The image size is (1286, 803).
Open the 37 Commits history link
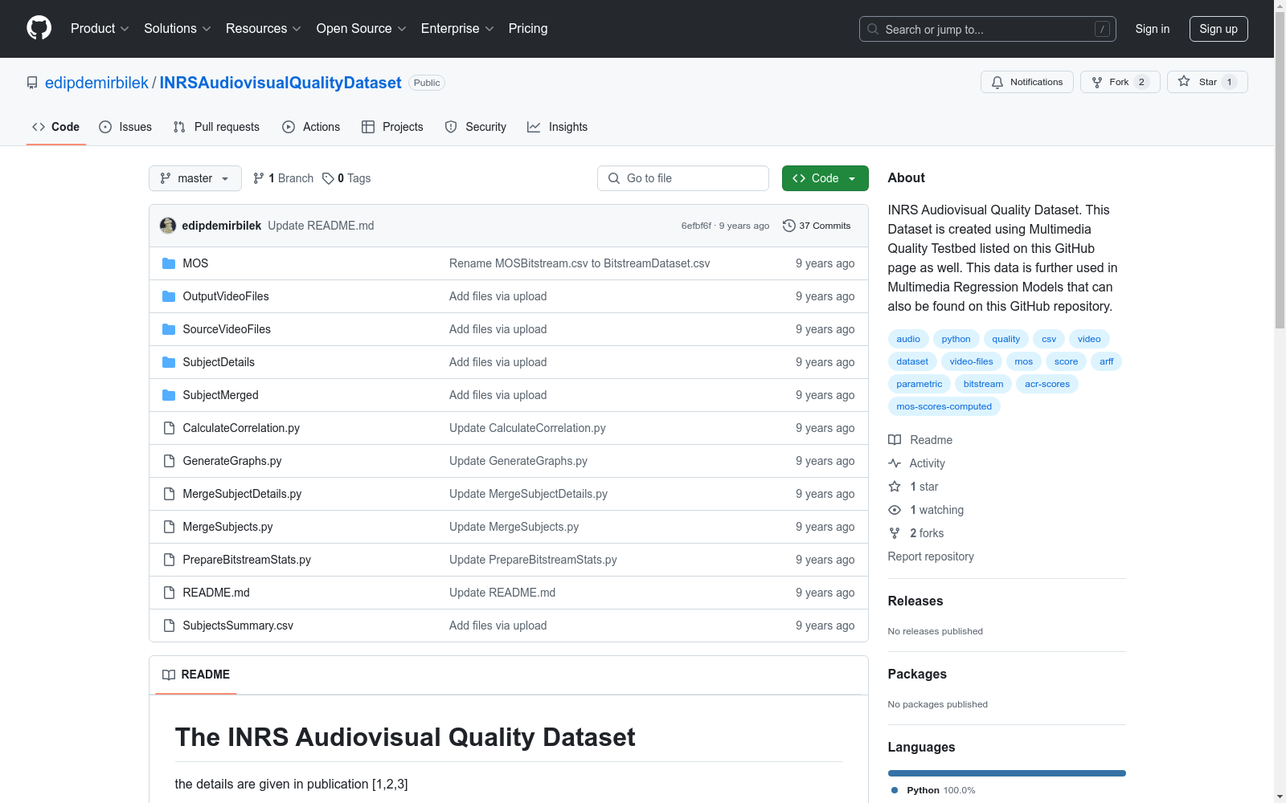coord(817,226)
